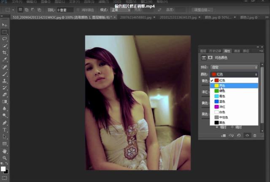Open the 预设 preset dropdown
The height and width of the screenshot is (182, 270).
point(236,67)
